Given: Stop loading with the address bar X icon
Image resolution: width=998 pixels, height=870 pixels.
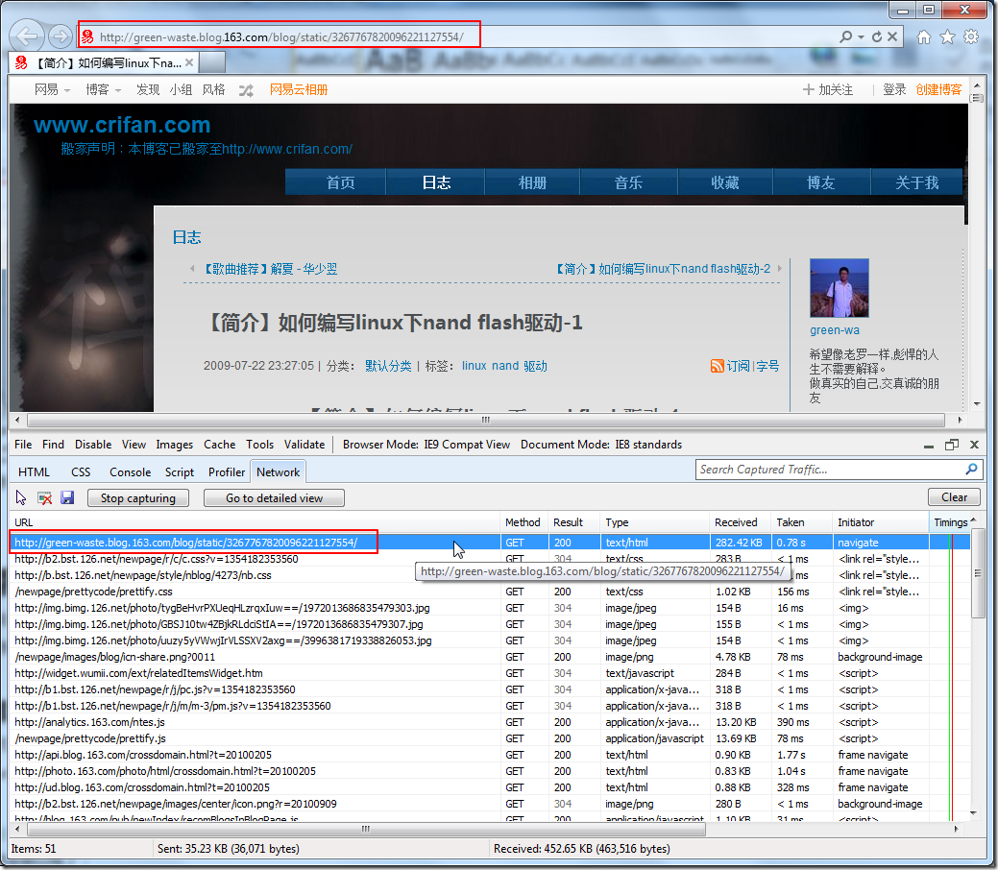Looking at the screenshot, I should click(x=892, y=36).
